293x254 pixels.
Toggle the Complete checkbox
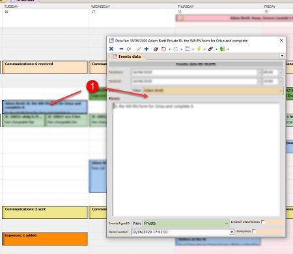(254, 231)
